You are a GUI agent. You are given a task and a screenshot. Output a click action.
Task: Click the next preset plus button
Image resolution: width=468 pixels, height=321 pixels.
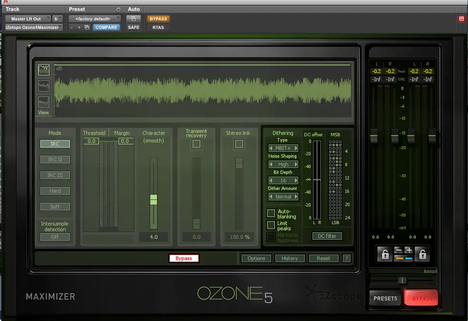click(79, 28)
